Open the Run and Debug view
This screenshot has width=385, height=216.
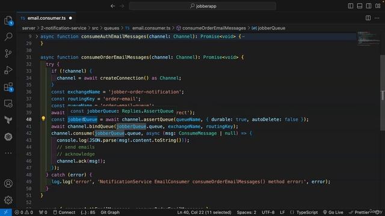coord(8,70)
